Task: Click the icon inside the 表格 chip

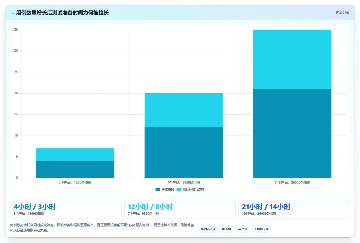Action: coord(223,229)
